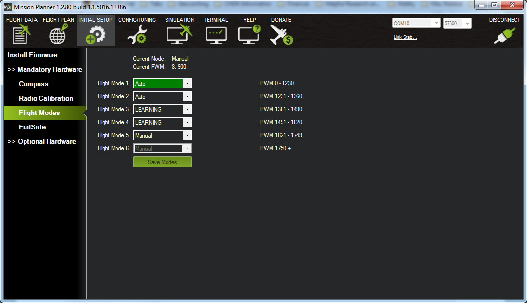Expand the Optional Hardware section
Viewport: 527px width, 303px height.
pos(42,142)
